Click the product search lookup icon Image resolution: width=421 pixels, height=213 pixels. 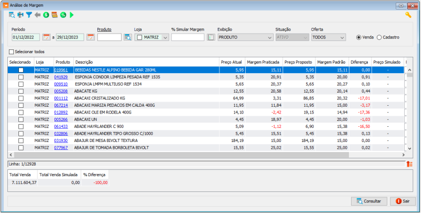pos(128,37)
